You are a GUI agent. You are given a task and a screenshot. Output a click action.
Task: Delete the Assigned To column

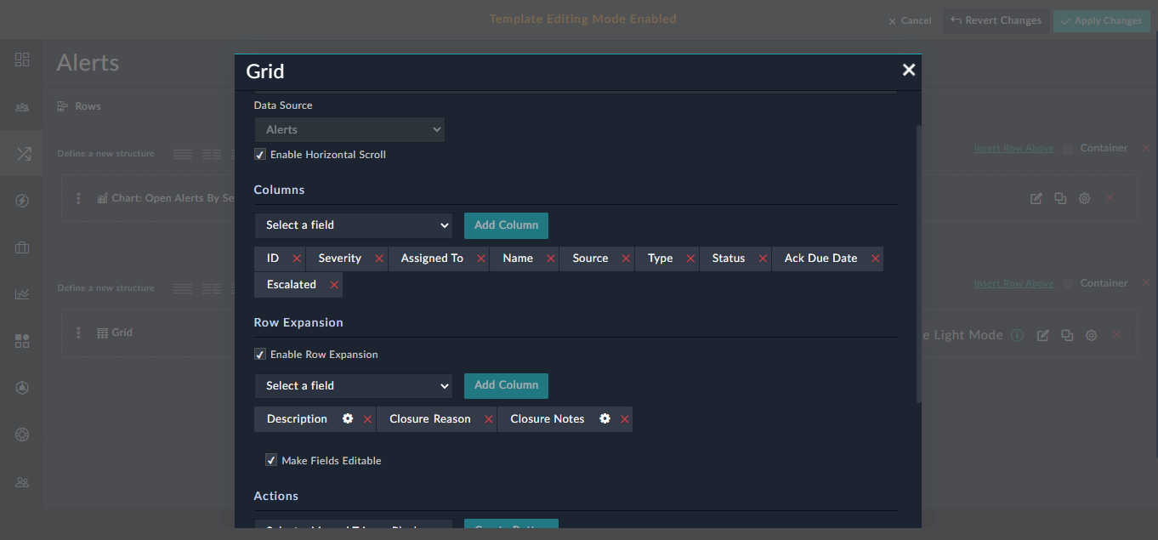click(481, 259)
